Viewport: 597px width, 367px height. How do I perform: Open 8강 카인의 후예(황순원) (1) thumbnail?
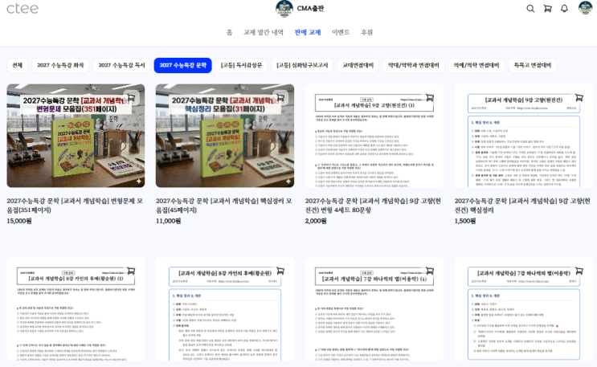tap(76, 308)
